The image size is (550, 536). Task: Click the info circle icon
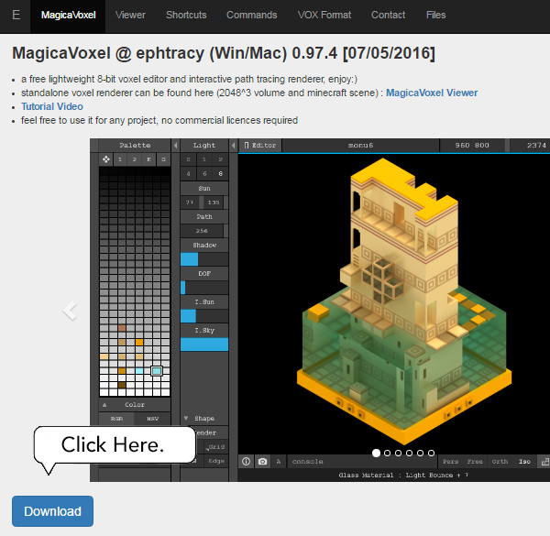pyautogui.click(x=246, y=462)
